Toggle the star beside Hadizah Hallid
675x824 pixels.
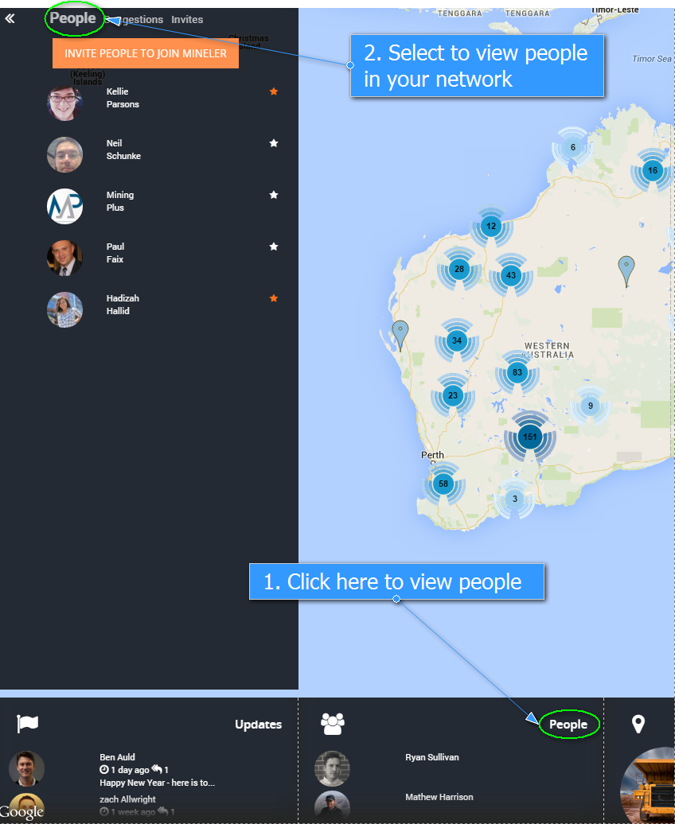click(274, 298)
